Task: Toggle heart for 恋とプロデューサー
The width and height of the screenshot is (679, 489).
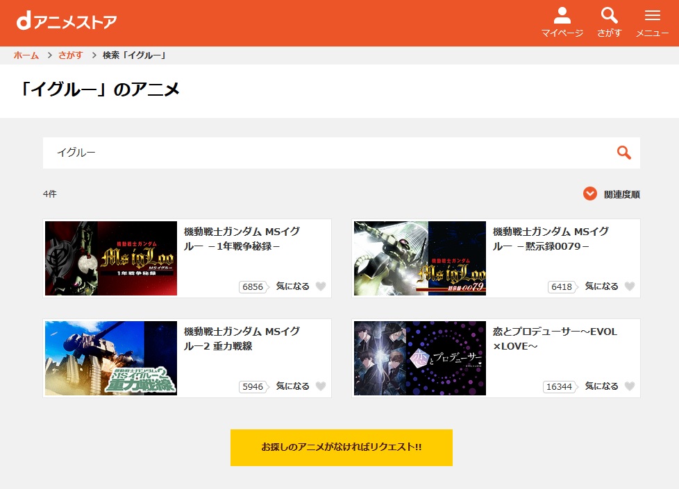Action: [x=630, y=386]
